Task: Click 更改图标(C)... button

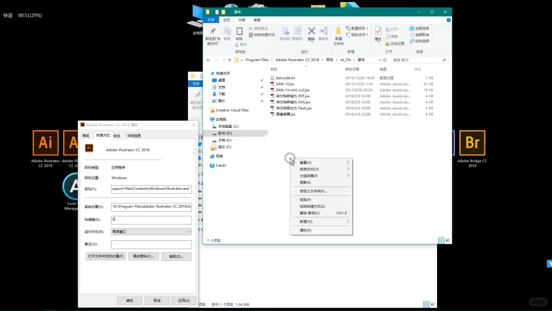Action: click(143, 256)
